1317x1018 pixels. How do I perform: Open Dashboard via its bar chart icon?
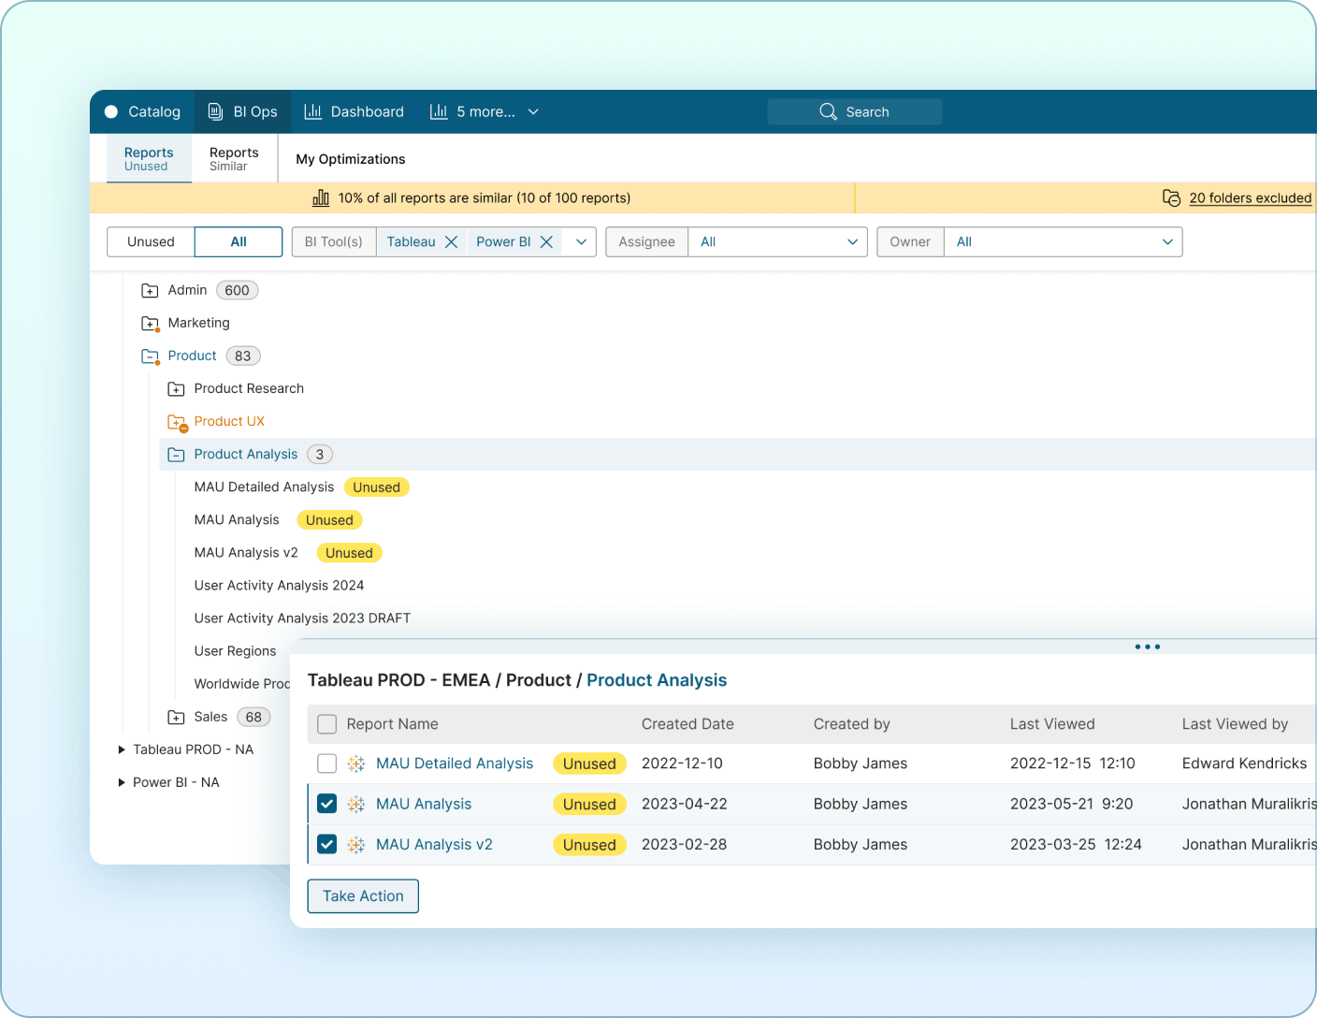312,111
